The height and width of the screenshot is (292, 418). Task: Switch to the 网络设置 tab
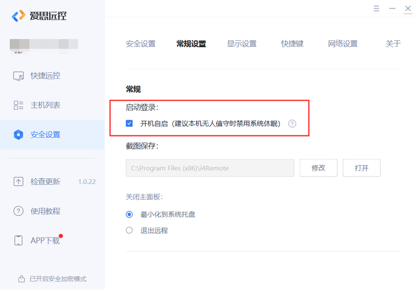coord(343,44)
